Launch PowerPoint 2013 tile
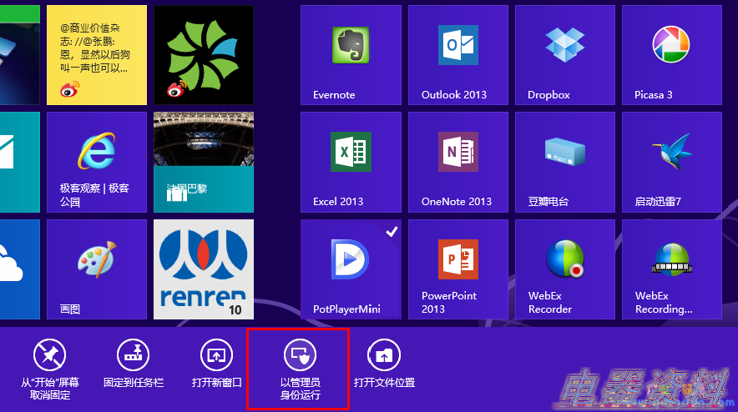Image resolution: width=738 pixels, height=412 pixels. click(457, 269)
